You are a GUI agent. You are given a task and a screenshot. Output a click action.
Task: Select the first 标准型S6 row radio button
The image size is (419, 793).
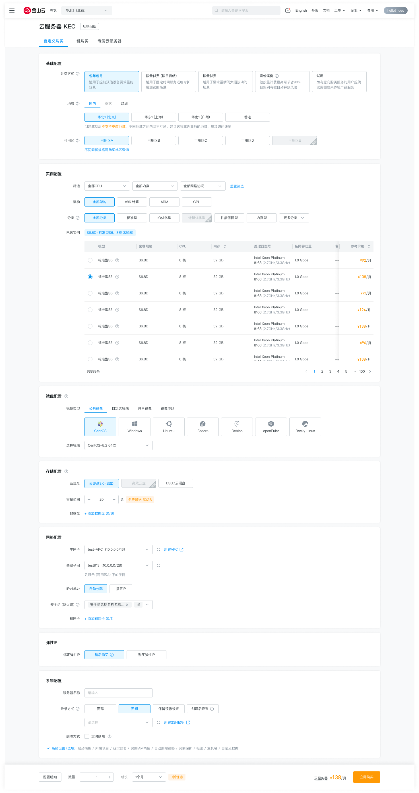pyautogui.click(x=90, y=260)
